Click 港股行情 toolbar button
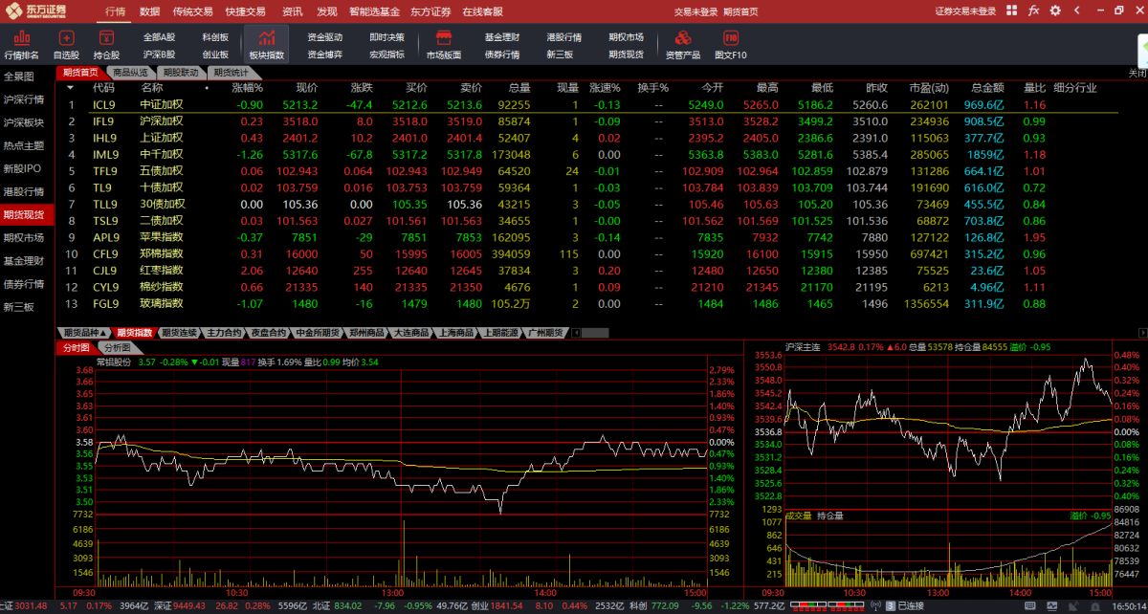1148x614 pixels. [x=564, y=37]
